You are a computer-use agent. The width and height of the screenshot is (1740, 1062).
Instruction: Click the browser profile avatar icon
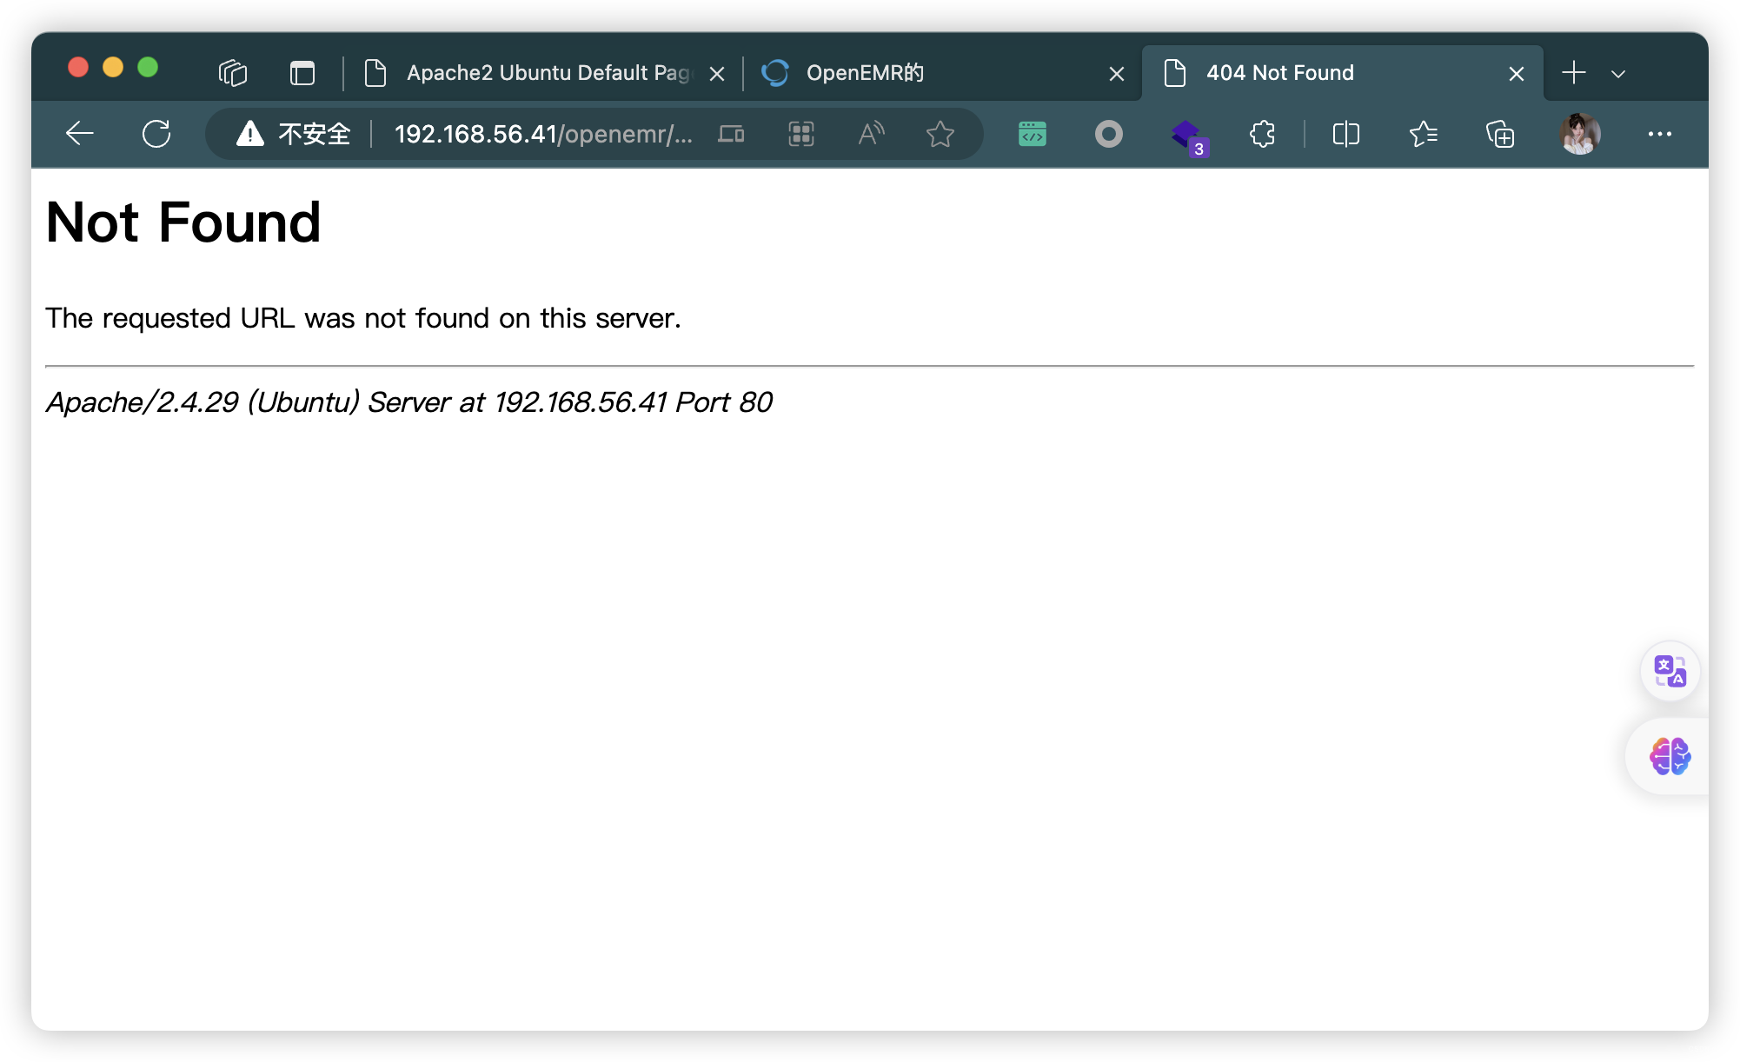click(1577, 133)
